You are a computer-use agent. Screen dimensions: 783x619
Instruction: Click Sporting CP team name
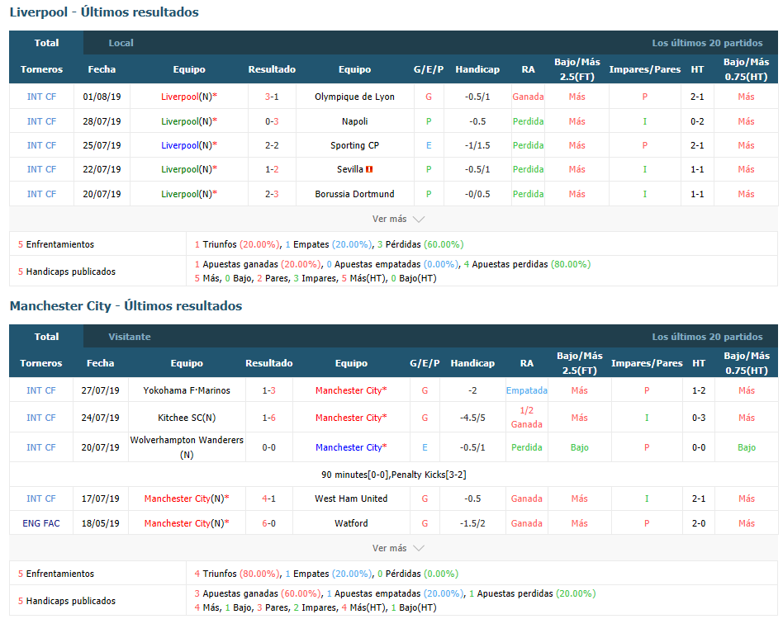pyautogui.click(x=354, y=145)
